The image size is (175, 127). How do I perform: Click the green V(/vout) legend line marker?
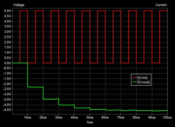tap(134, 82)
